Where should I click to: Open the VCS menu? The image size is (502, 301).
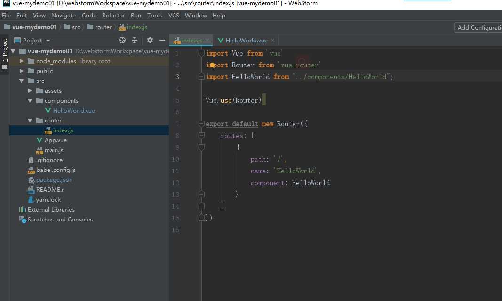174,16
